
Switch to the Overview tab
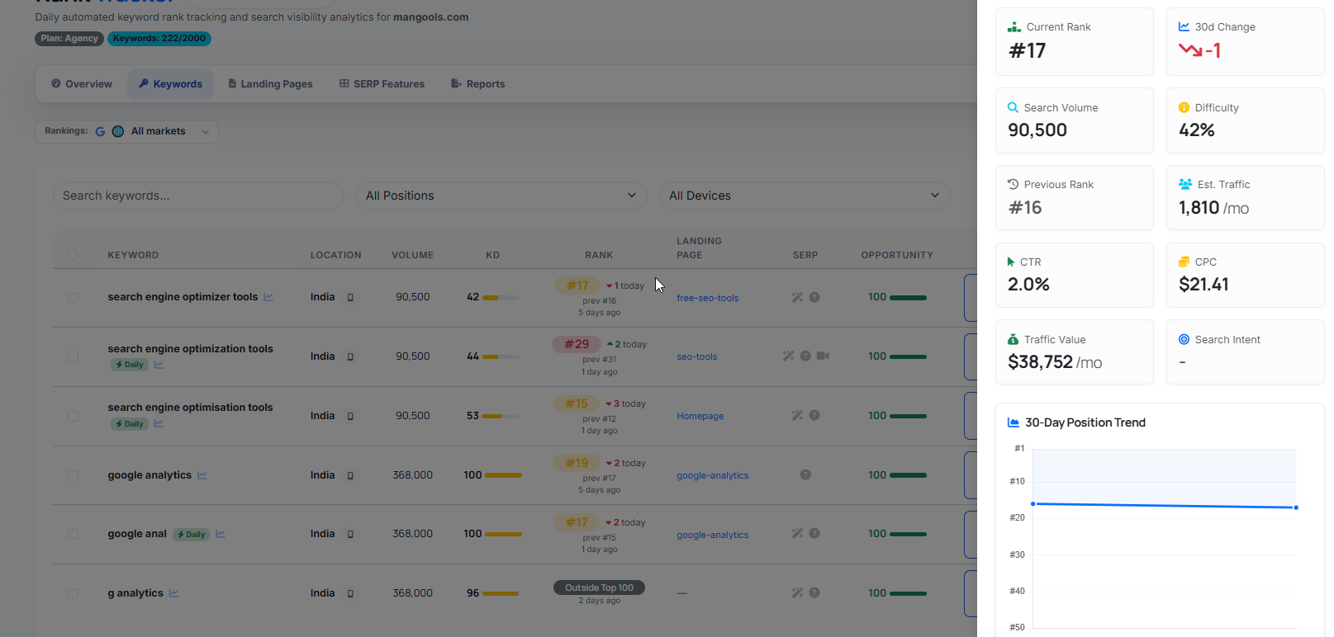click(x=82, y=84)
